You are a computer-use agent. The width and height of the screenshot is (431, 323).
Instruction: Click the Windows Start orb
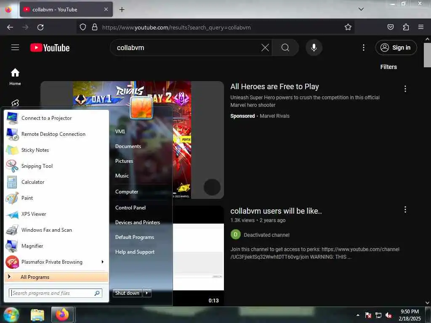(x=11, y=315)
